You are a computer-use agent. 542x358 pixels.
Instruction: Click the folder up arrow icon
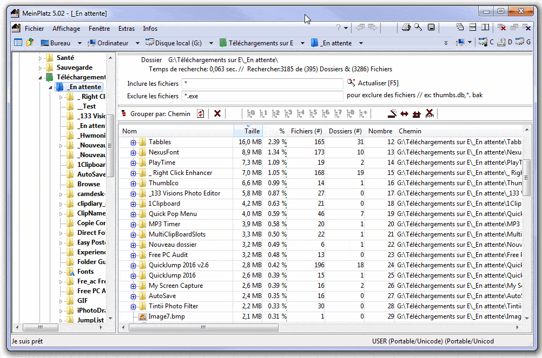coord(30,43)
